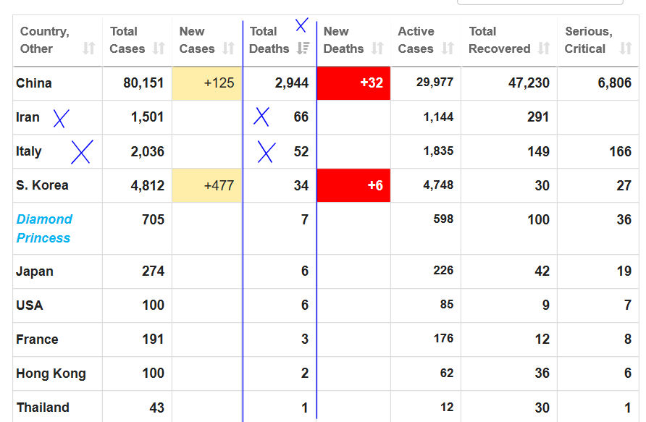Click the descending sort icon for Total Deaths
The height and width of the screenshot is (422, 646).
[x=303, y=48]
